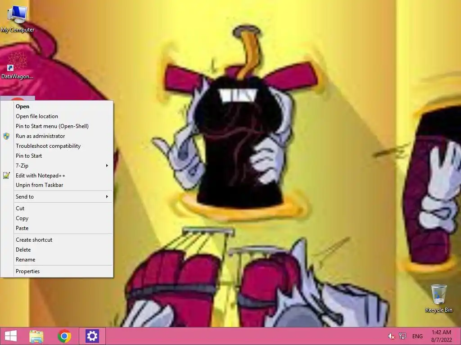Select Unpin from Taskbar
The image size is (461, 345).
tap(57, 185)
